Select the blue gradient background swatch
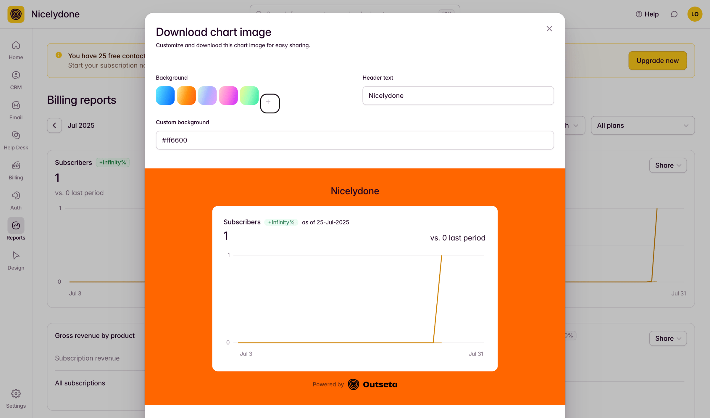 (x=165, y=96)
